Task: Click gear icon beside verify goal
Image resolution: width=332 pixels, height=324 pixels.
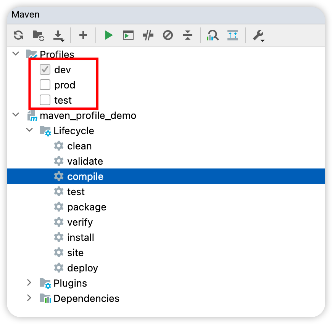Action: point(59,222)
